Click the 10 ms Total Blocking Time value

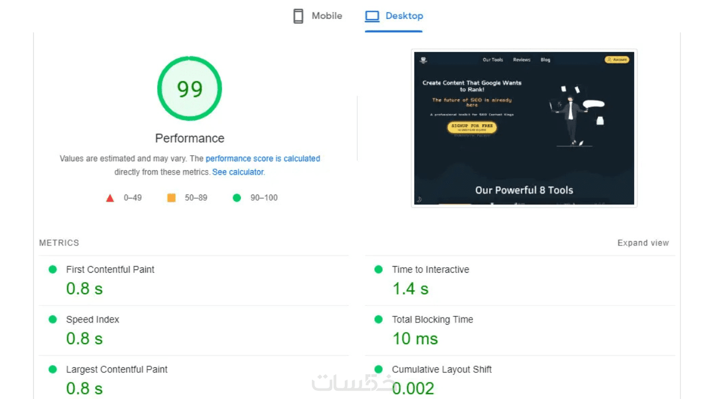click(415, 339)
